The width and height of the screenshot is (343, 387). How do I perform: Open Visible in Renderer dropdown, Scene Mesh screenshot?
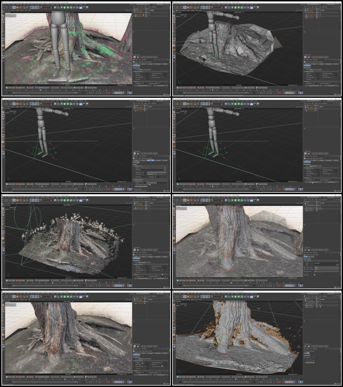(327, 269)
